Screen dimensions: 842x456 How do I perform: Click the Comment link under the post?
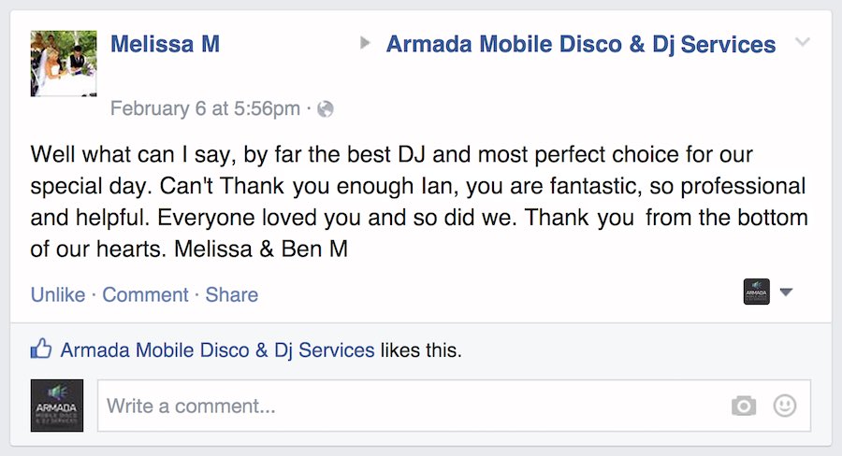point(145,295)
